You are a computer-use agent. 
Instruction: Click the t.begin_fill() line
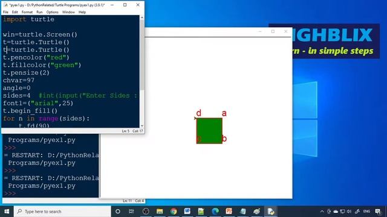coord(30,111)
